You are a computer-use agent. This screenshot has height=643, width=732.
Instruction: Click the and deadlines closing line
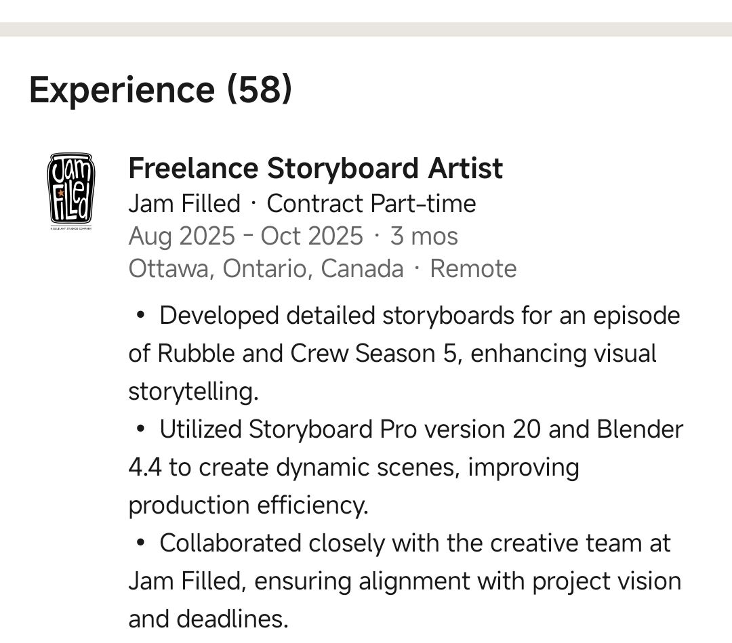tap(208, 619)
